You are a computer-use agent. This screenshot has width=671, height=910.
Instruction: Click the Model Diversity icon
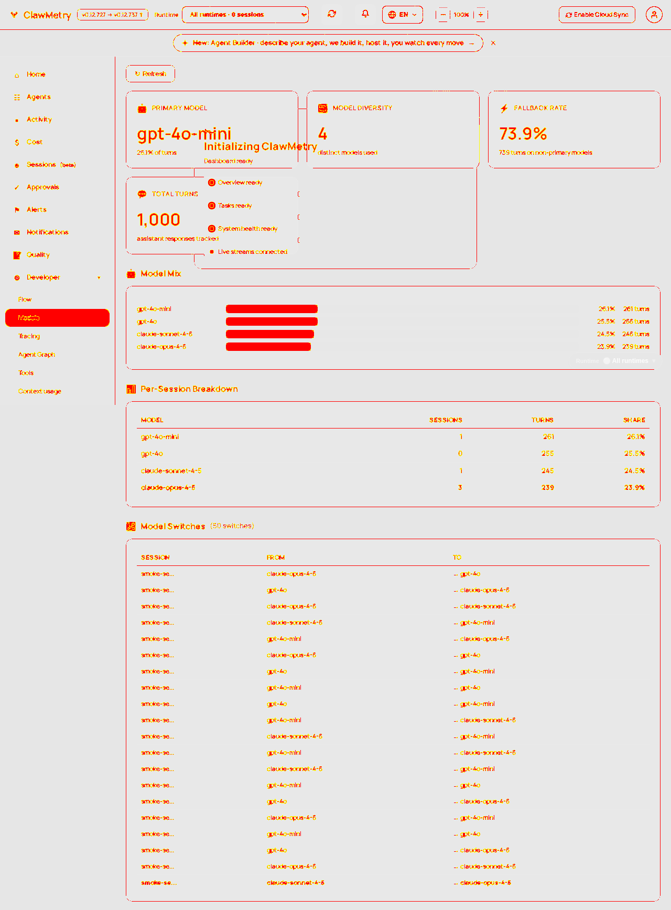(x=323, y=108)
